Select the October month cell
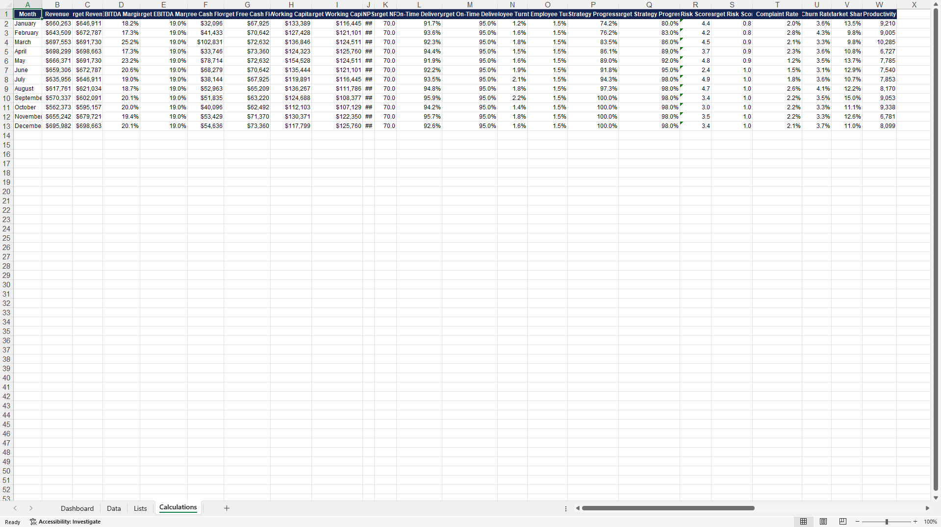Viewport: 941px width, 527px height. (27, 107)
